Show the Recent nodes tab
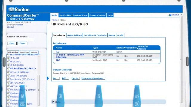The height and width of the screenshot is (107, 191). tap(34, 52)
